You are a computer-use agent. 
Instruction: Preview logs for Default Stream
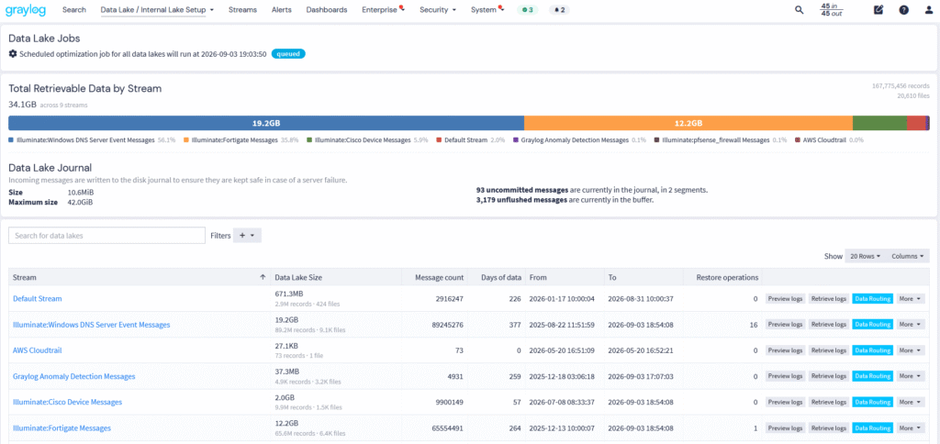786,298
